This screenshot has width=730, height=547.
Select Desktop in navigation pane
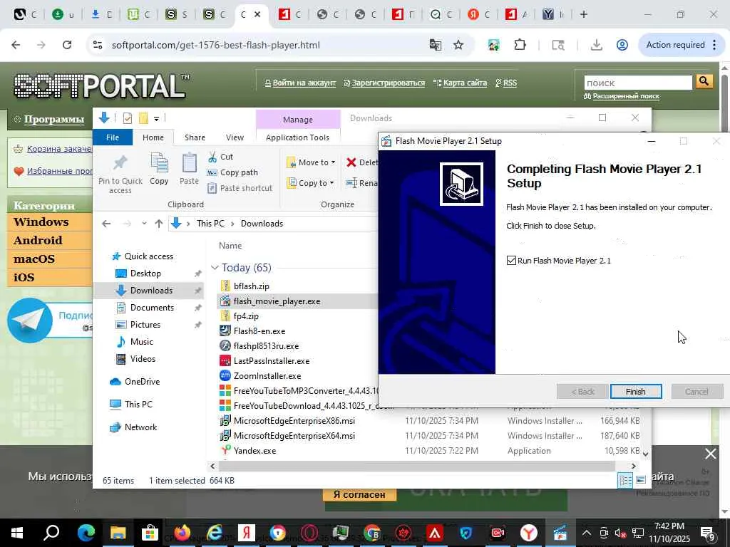[x=145, y=273]
